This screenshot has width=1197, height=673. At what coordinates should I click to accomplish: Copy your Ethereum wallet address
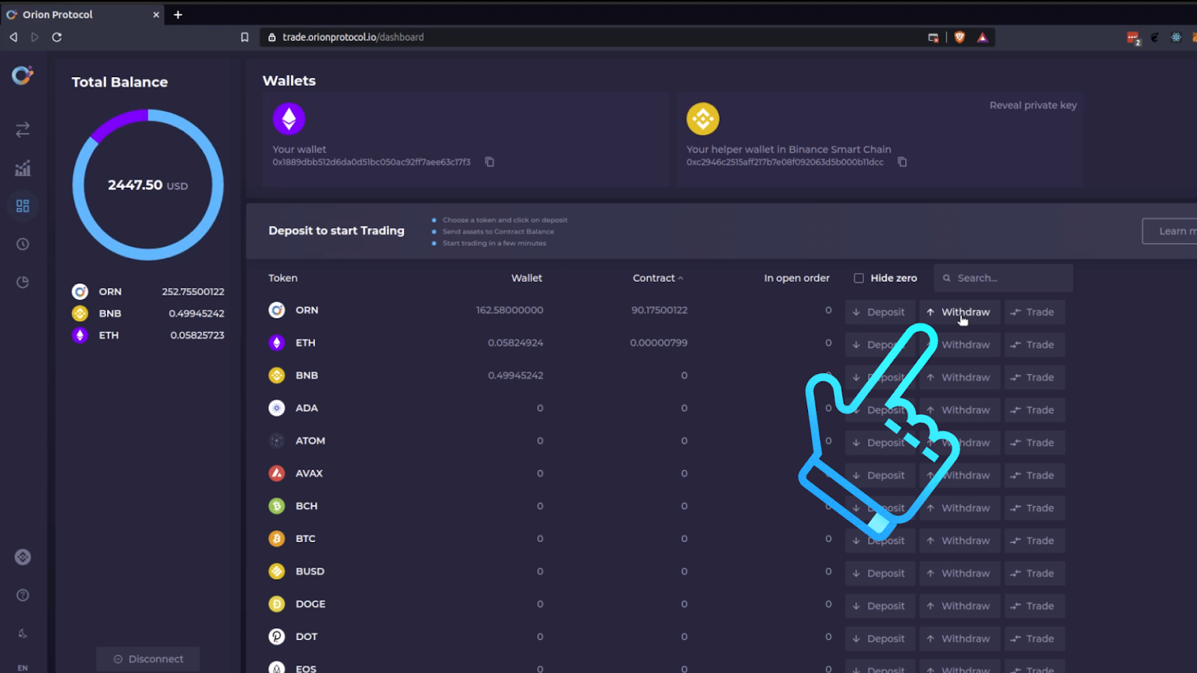pos(489,162)
